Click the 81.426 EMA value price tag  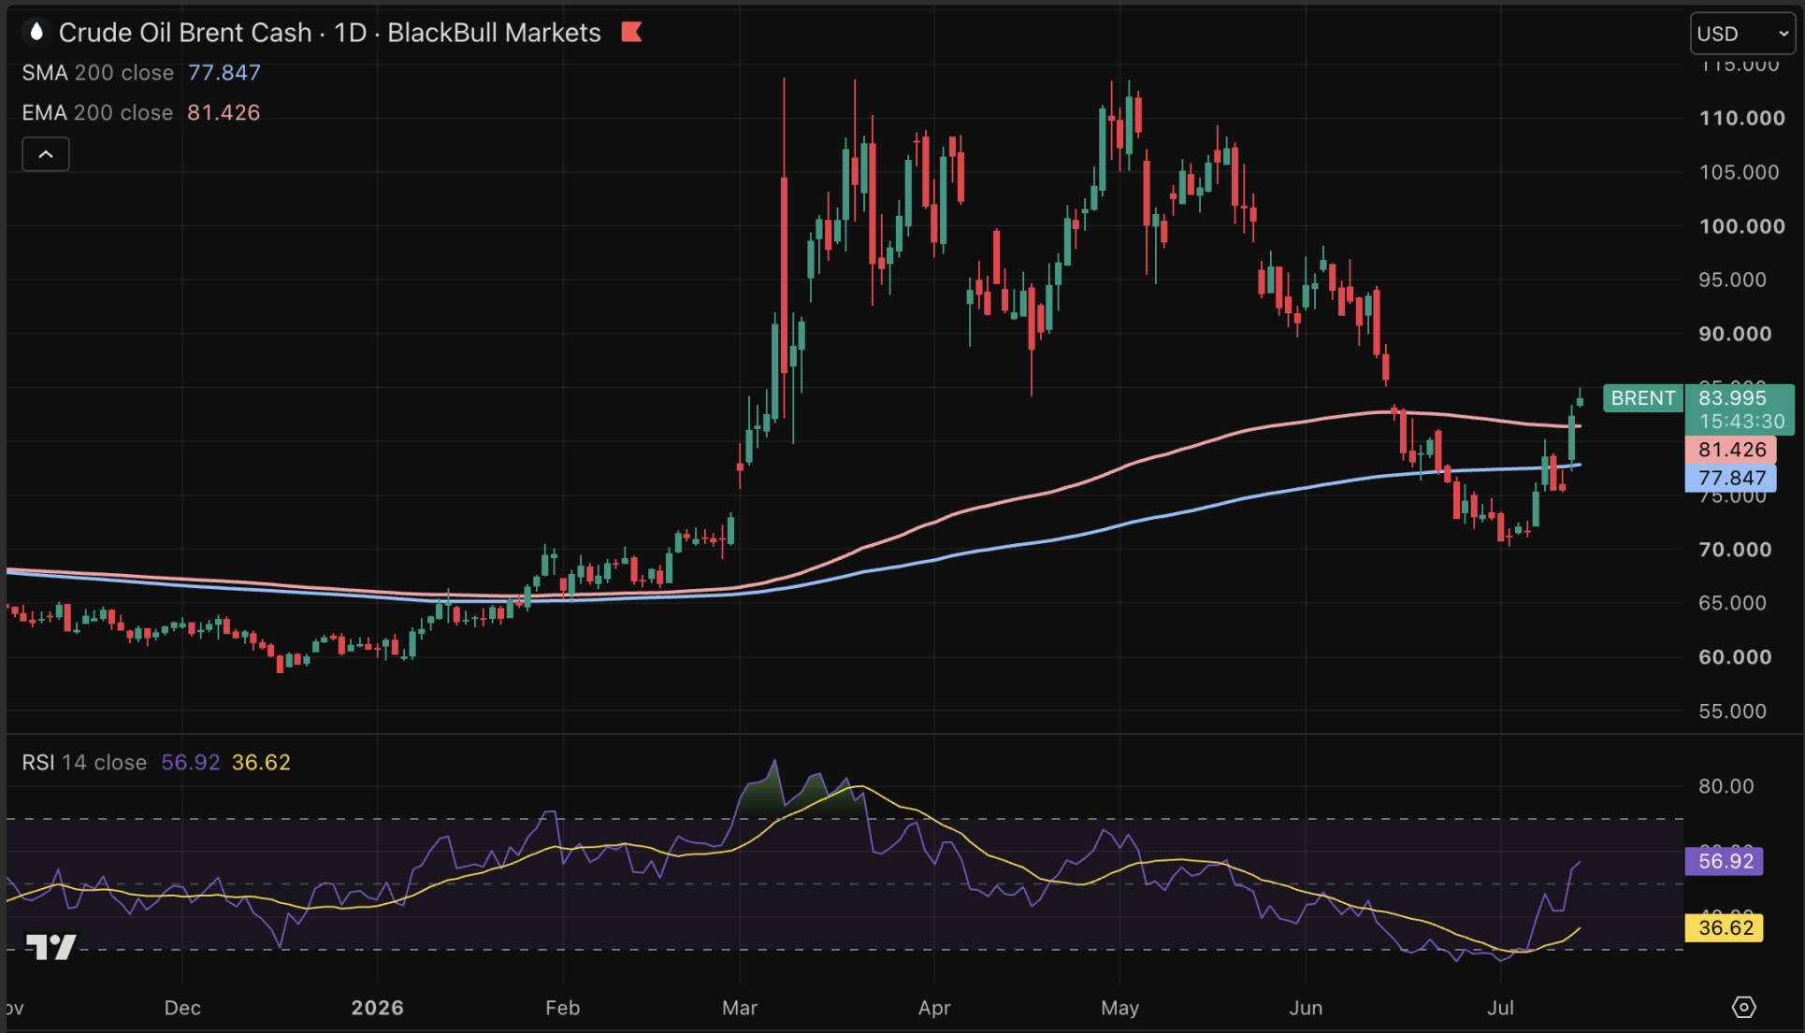tap(1731, 450)
